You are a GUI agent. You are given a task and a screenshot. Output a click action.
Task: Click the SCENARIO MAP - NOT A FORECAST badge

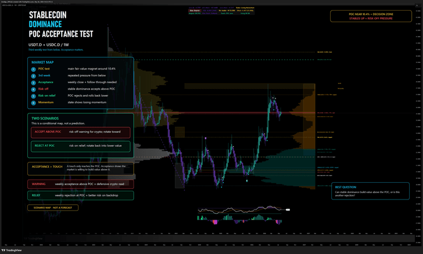(53, 208)
